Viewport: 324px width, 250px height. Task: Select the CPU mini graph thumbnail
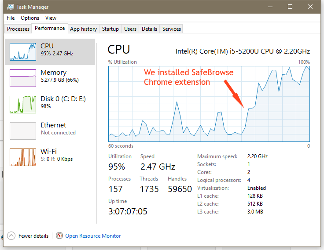point(23,52)
